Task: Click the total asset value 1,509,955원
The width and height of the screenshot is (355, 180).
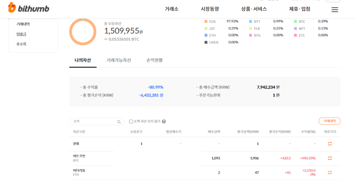Action: (123, 31)
